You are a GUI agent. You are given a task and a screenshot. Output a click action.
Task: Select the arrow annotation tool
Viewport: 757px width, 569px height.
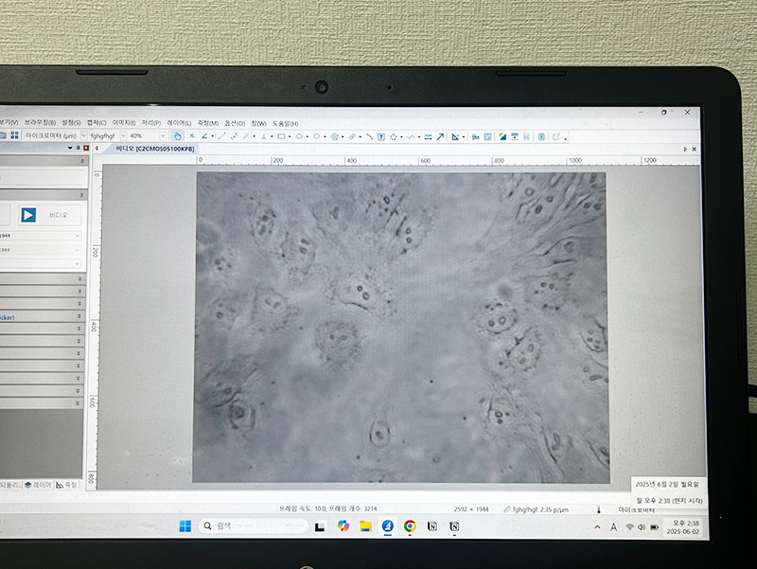pyautogui.click(x=440, y=136)
